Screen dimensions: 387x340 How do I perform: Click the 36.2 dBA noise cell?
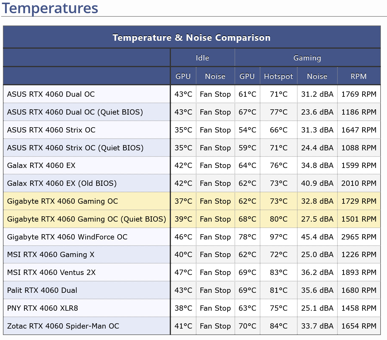[x=317, y=272]
